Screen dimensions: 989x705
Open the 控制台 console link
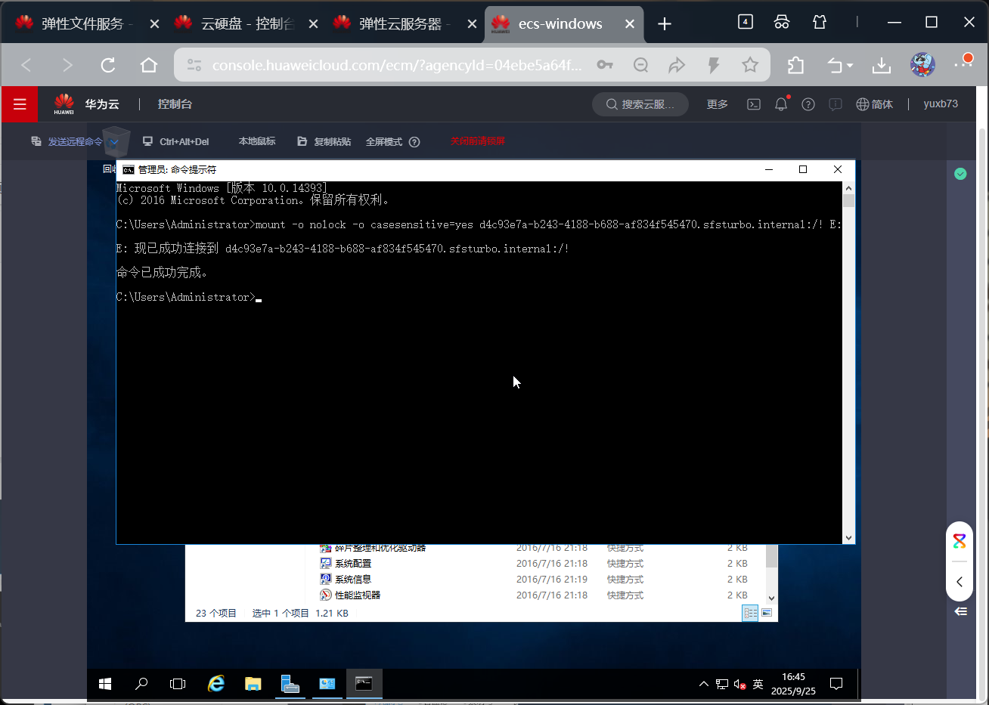pyautogui.click(x=175, y=104)
